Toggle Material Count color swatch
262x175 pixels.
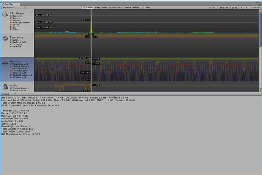coord(11,71)
